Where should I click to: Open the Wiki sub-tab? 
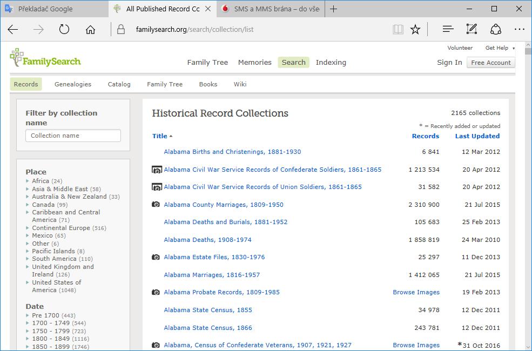[x=240, y=84]
